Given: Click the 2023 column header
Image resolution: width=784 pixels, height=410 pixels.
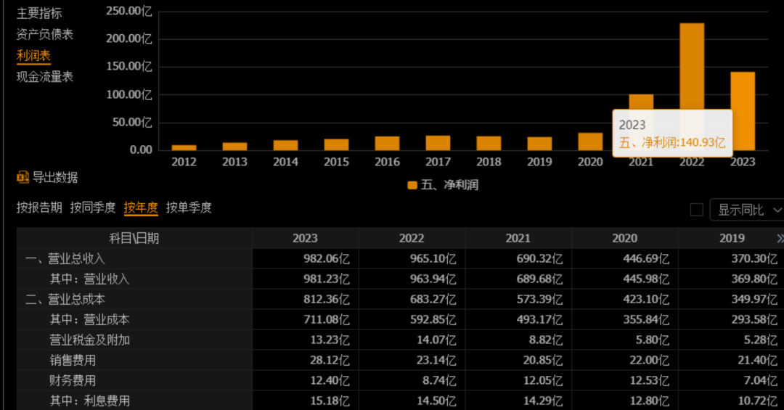Looking at the screenshot, I should pyautogui.click(x=305, y=239).
